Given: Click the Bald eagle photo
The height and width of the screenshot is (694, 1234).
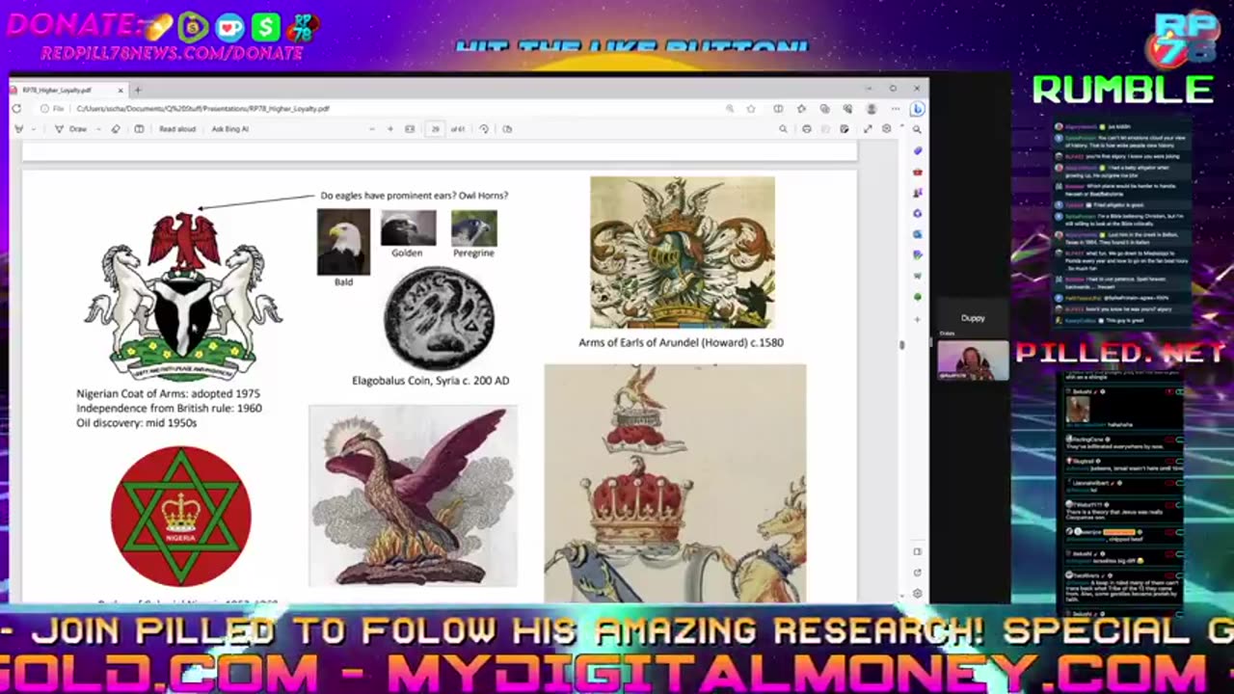Looking at the screenshot, I should point(343,242).
